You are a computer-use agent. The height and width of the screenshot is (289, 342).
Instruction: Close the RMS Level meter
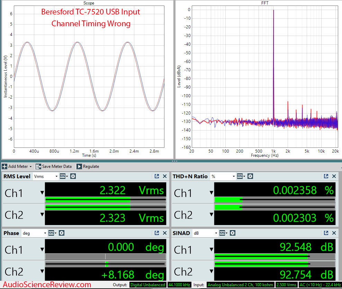(165, 176)
